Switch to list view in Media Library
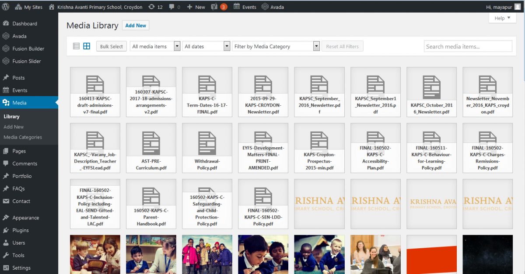Viewport: 525px width, 274px height. (76, 45)
